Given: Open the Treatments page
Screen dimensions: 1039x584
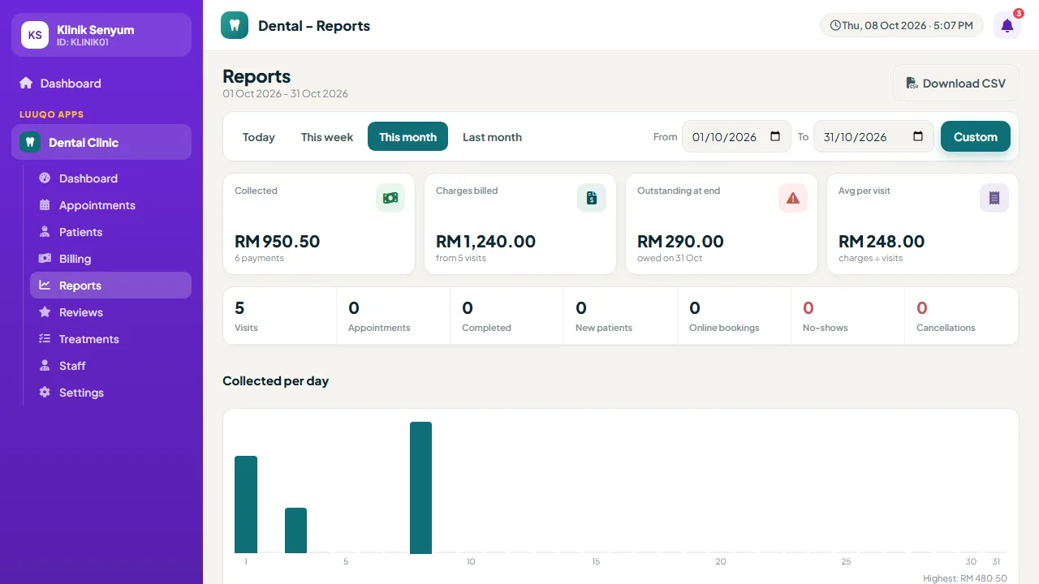Looking at the screenshot, I should coord(110,339).
